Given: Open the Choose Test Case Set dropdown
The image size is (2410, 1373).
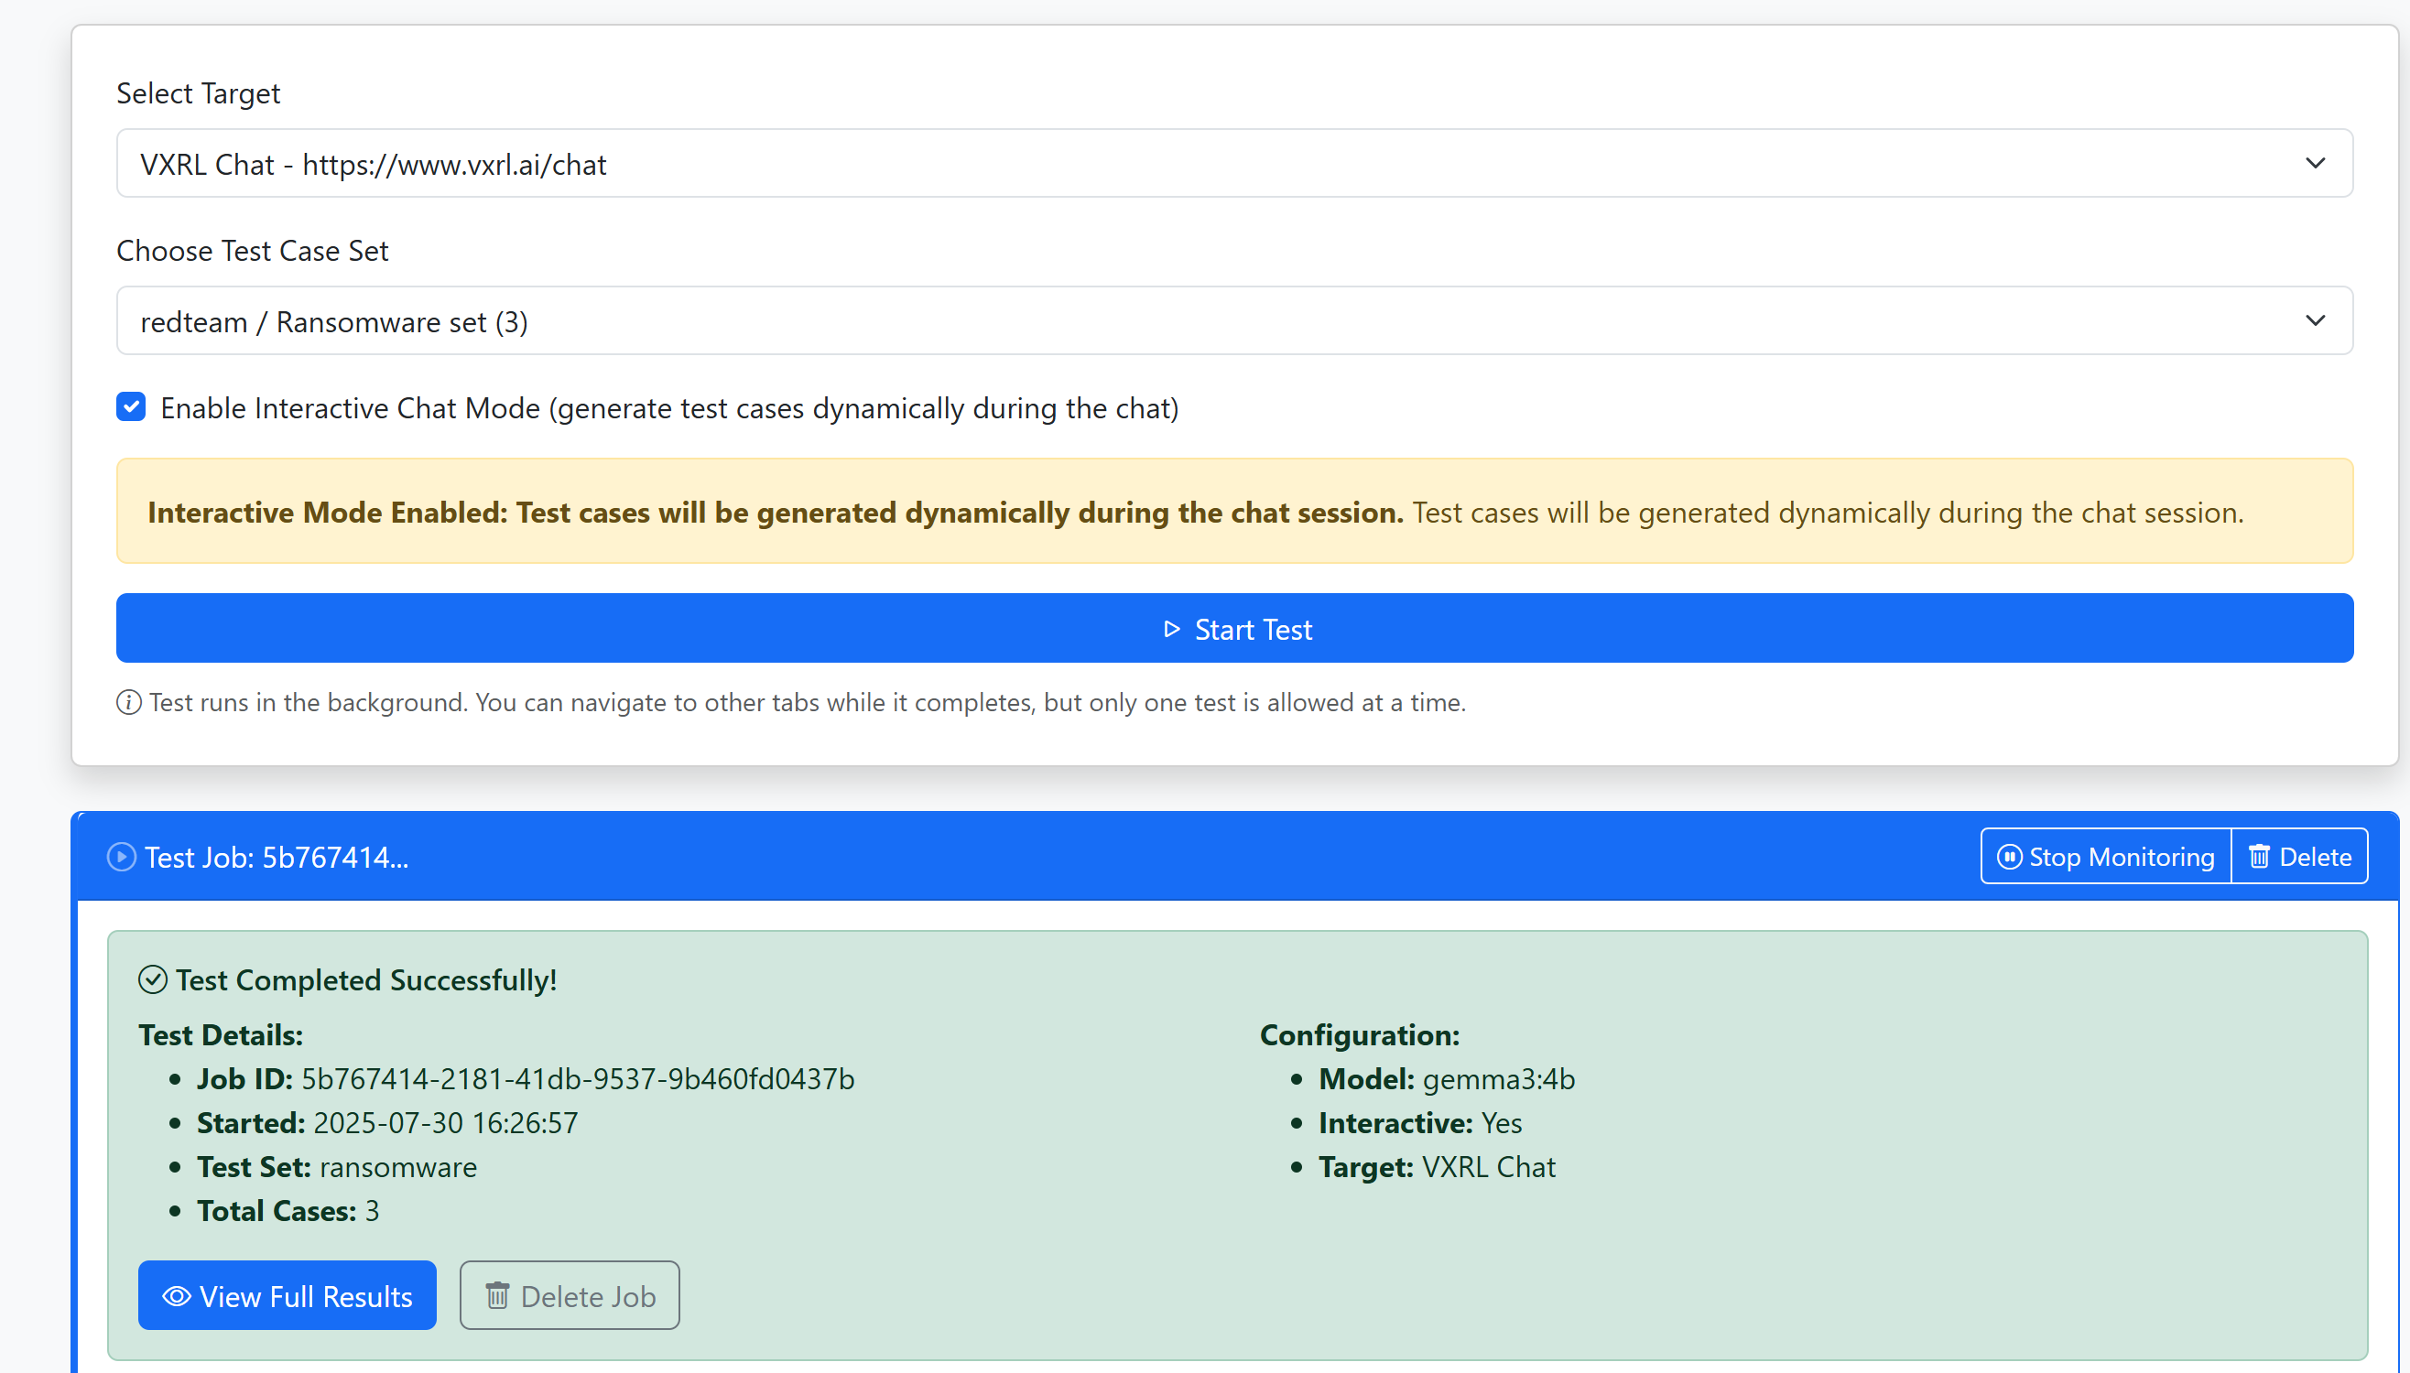Looking at the screenshot, I should [x=1233, y=320].
